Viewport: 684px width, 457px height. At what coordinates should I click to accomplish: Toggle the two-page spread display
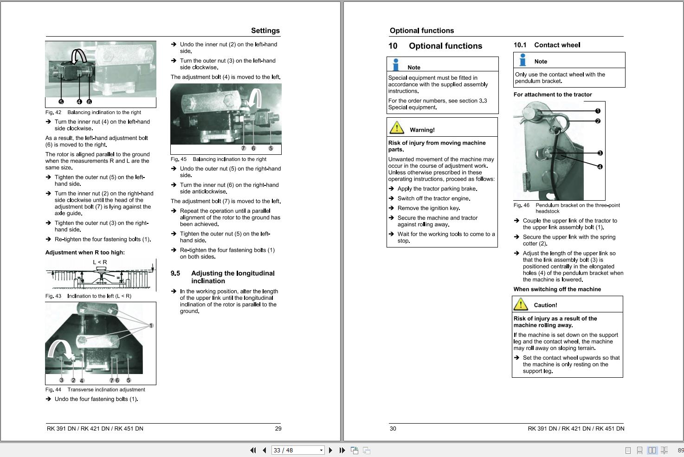[x=652, y=450]
